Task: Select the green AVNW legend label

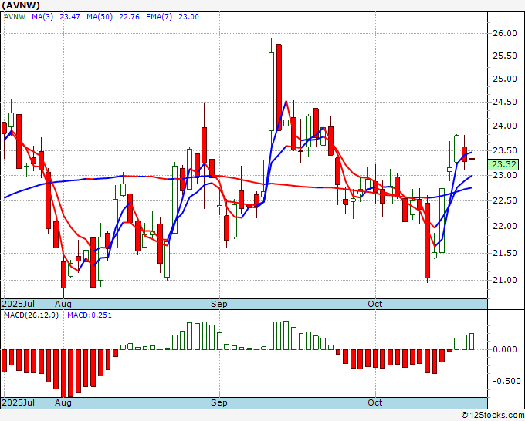Action: pyautogui.click(x=14, y=17)
